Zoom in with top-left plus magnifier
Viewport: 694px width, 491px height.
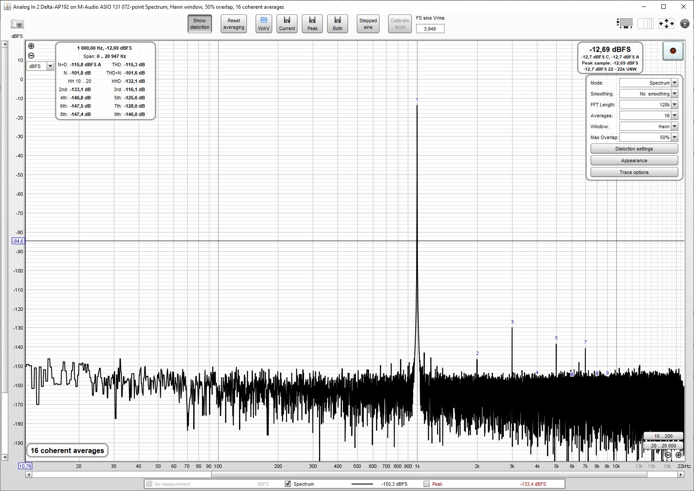click(x=31, y=46)
